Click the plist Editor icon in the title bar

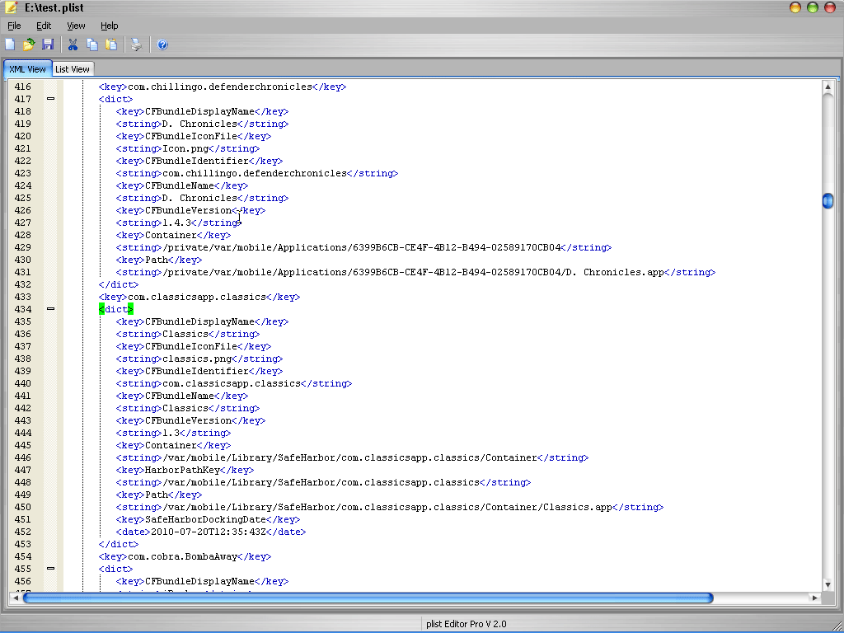click(11, 7)
